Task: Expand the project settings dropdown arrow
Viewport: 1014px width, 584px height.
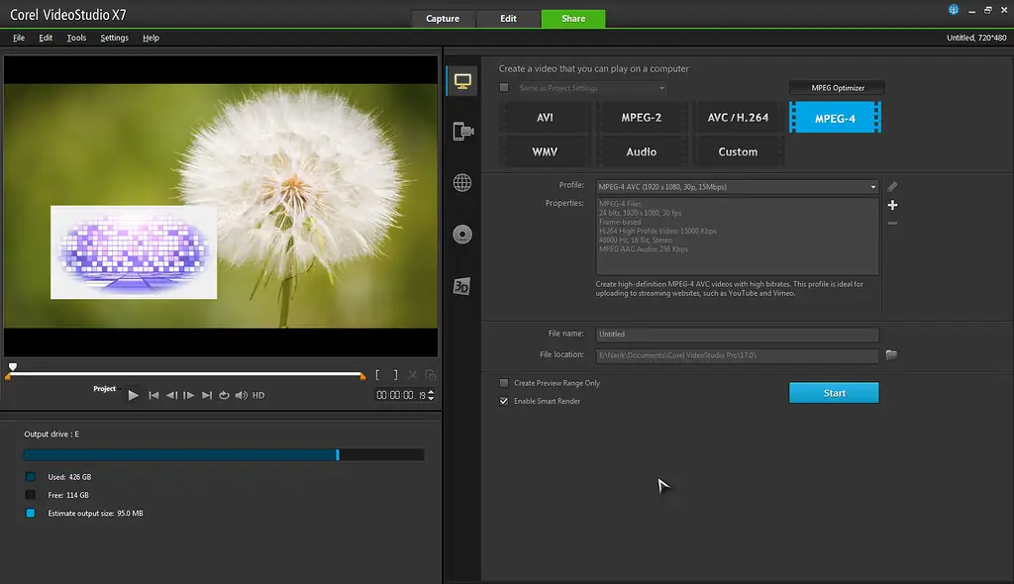Action: [x=661, y=87]
